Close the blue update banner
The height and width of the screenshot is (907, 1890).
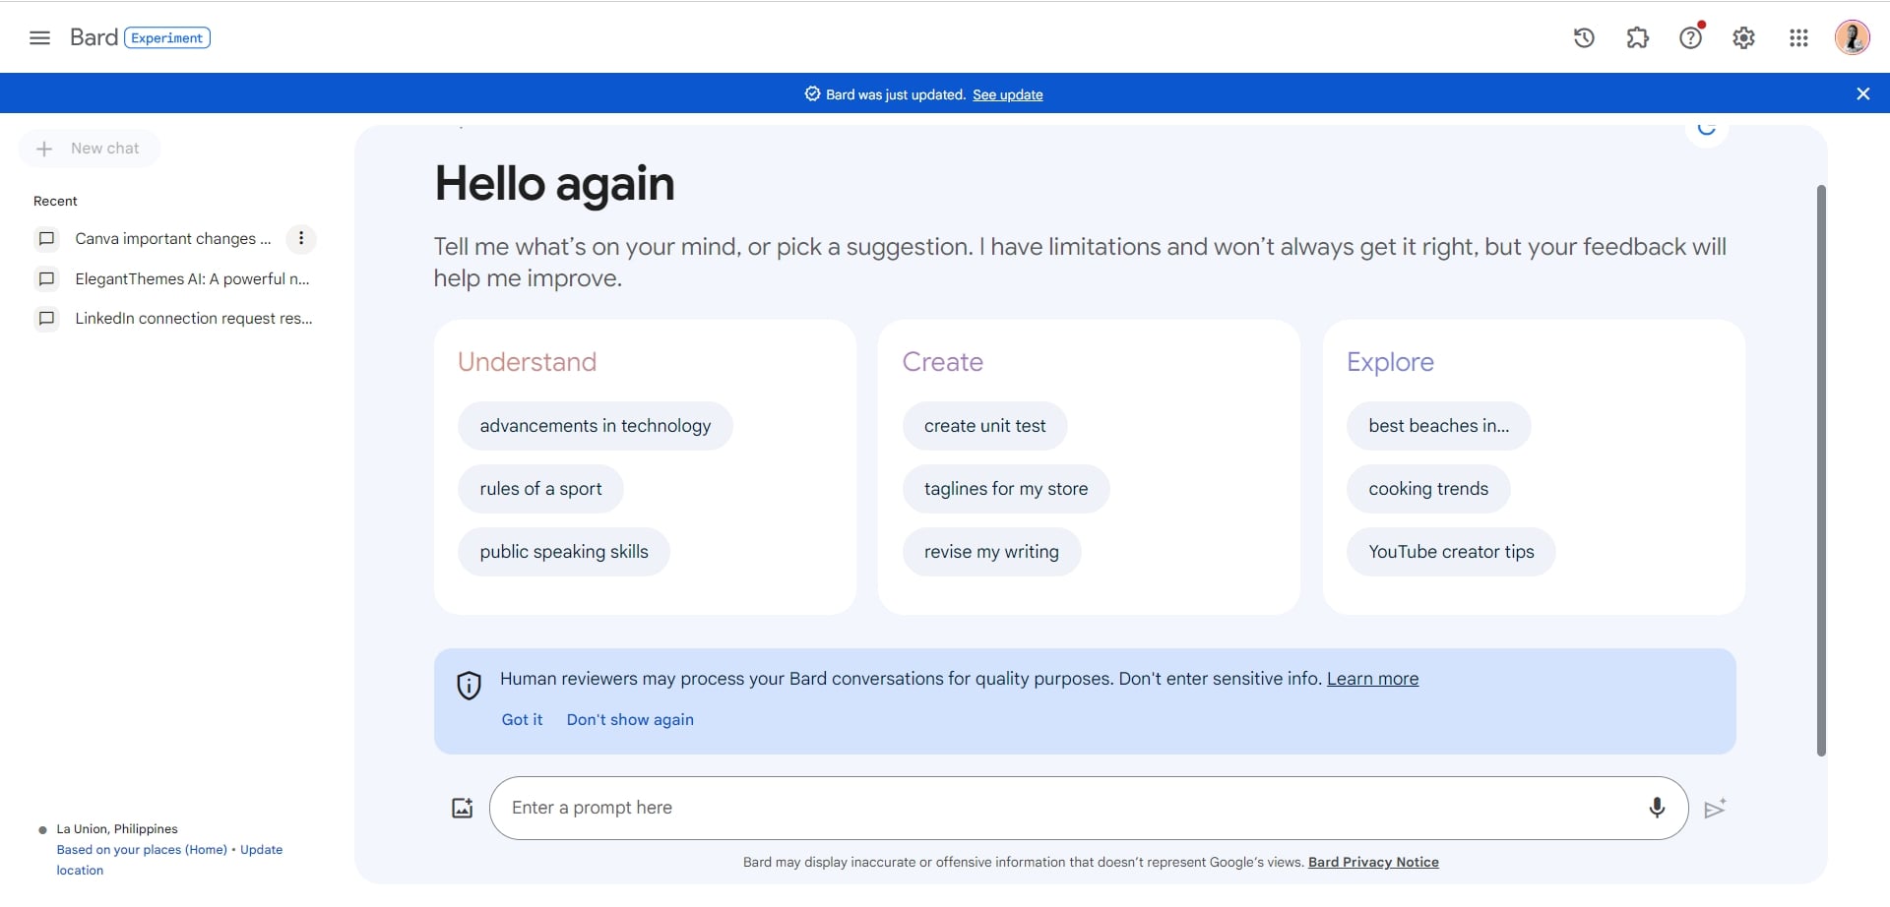coord(1862,93)
